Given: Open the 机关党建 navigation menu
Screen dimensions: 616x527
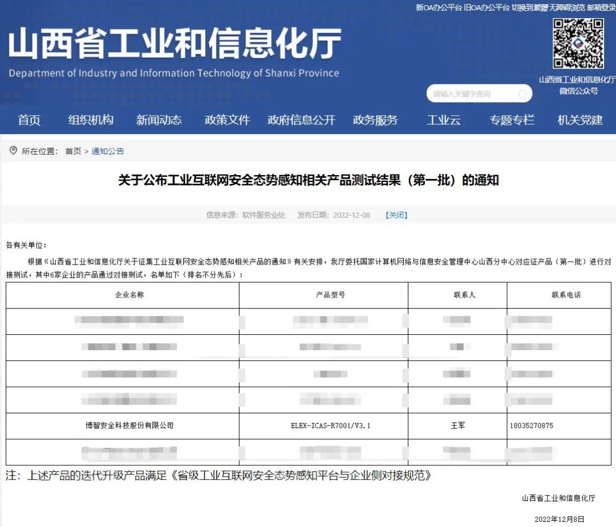Looking at the screenshot, I should coord(580,120).
